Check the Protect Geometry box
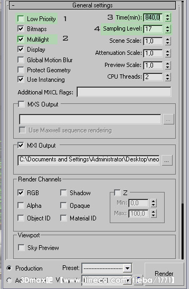190x289 pixels. point(21,70)
